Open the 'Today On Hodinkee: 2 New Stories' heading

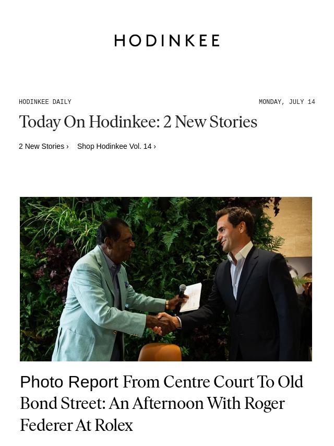tap(138, 122)
